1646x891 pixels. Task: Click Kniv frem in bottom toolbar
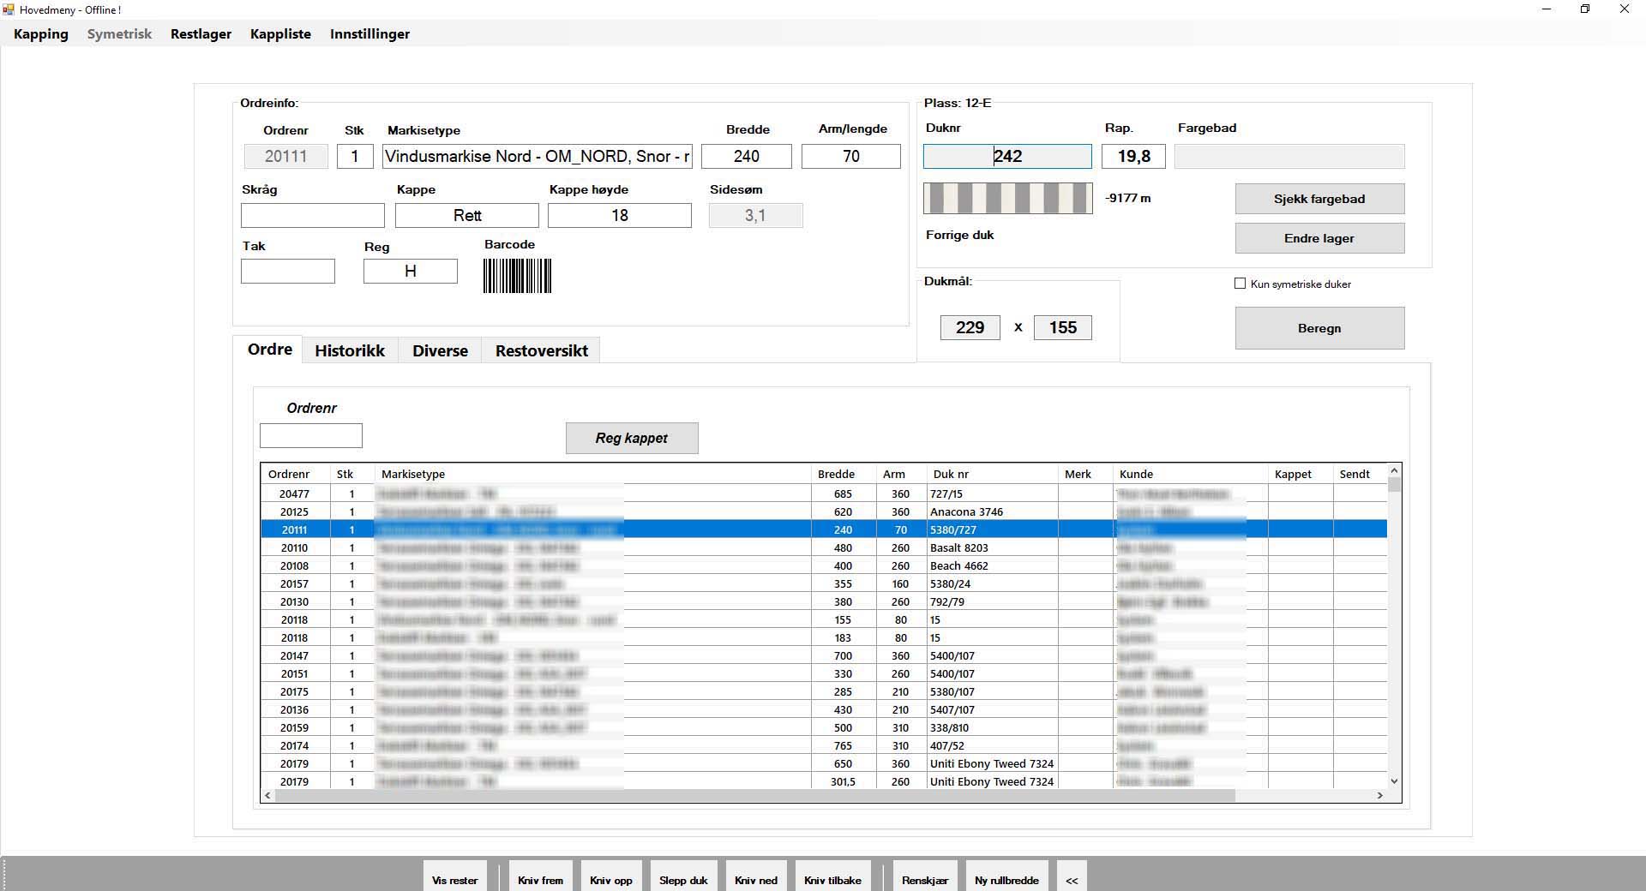(540, 879)
